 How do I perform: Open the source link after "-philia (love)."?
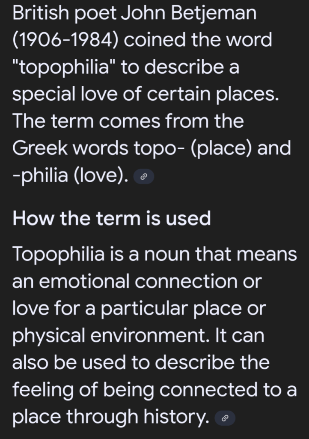coord(144,176)
